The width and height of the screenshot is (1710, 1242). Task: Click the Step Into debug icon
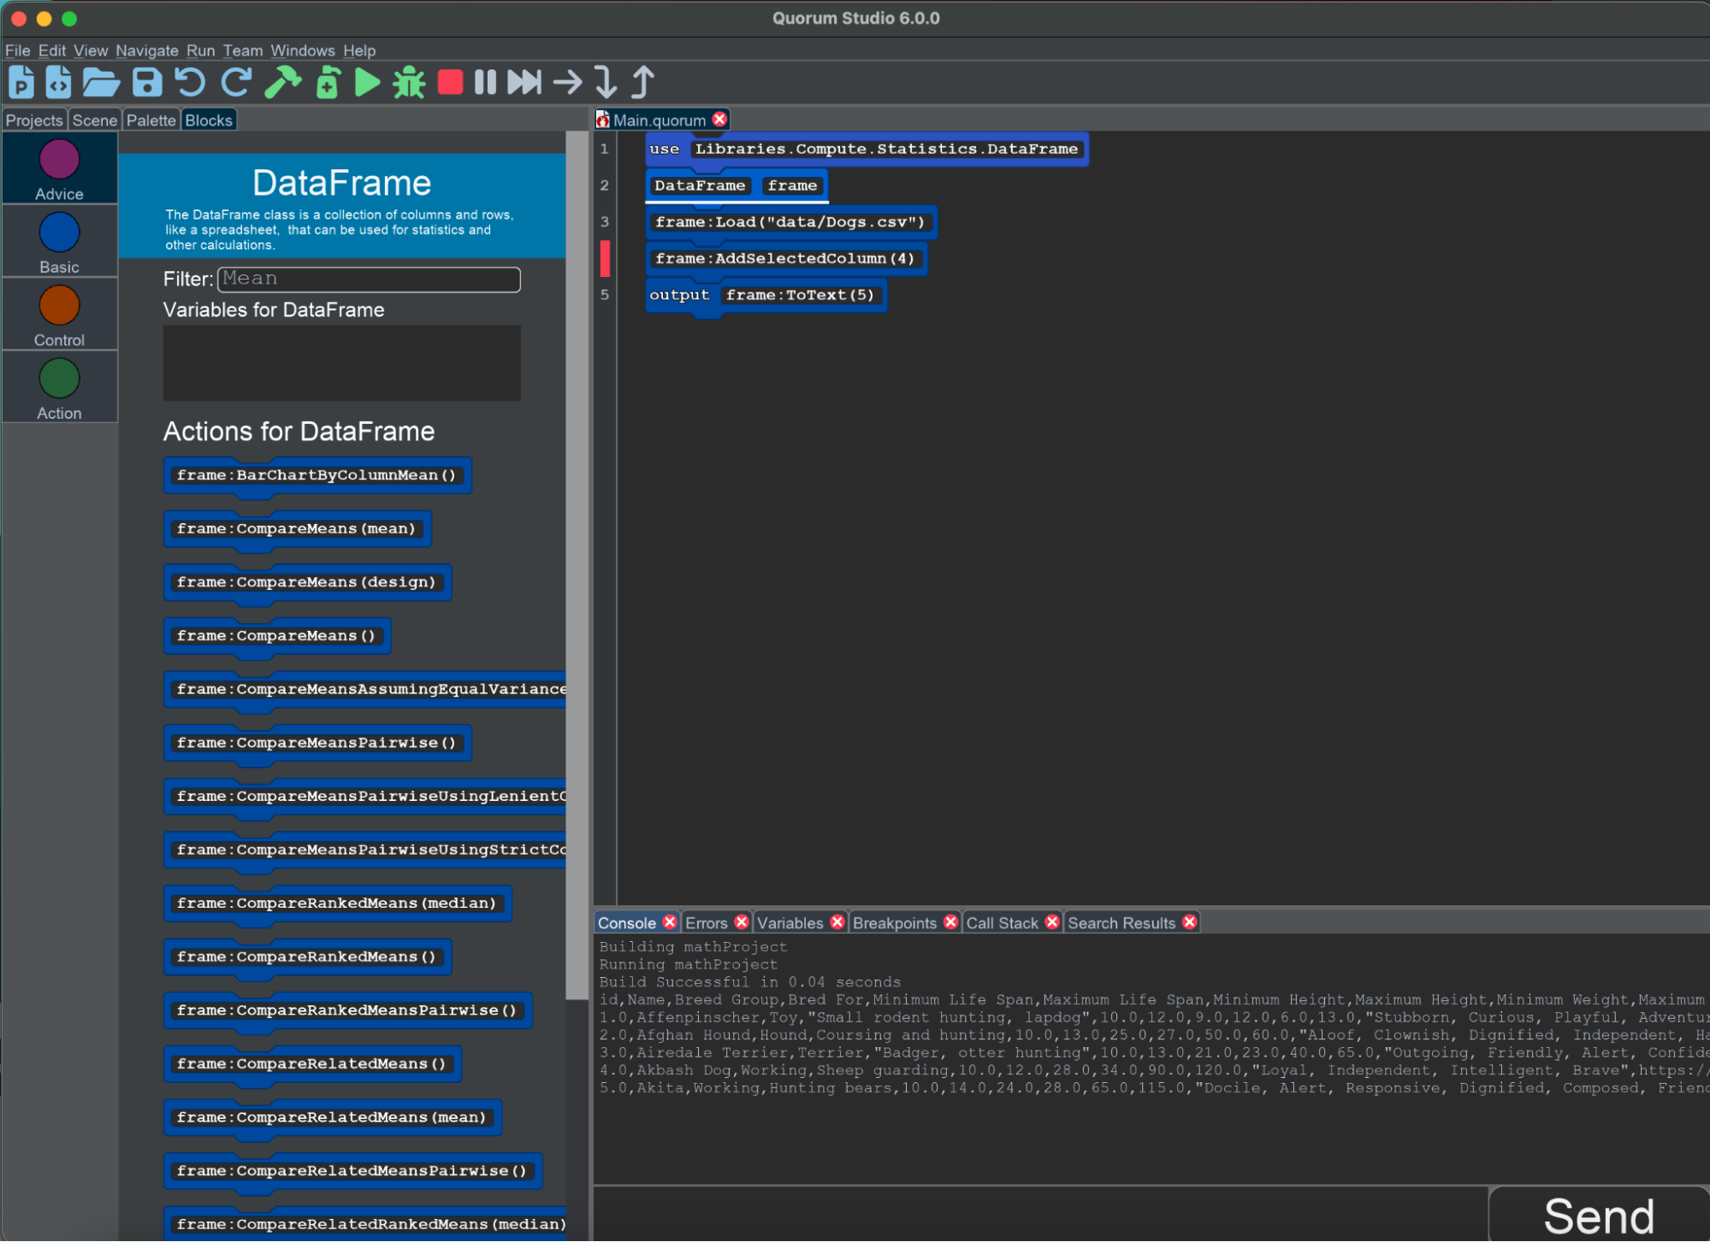coord(606,84)
